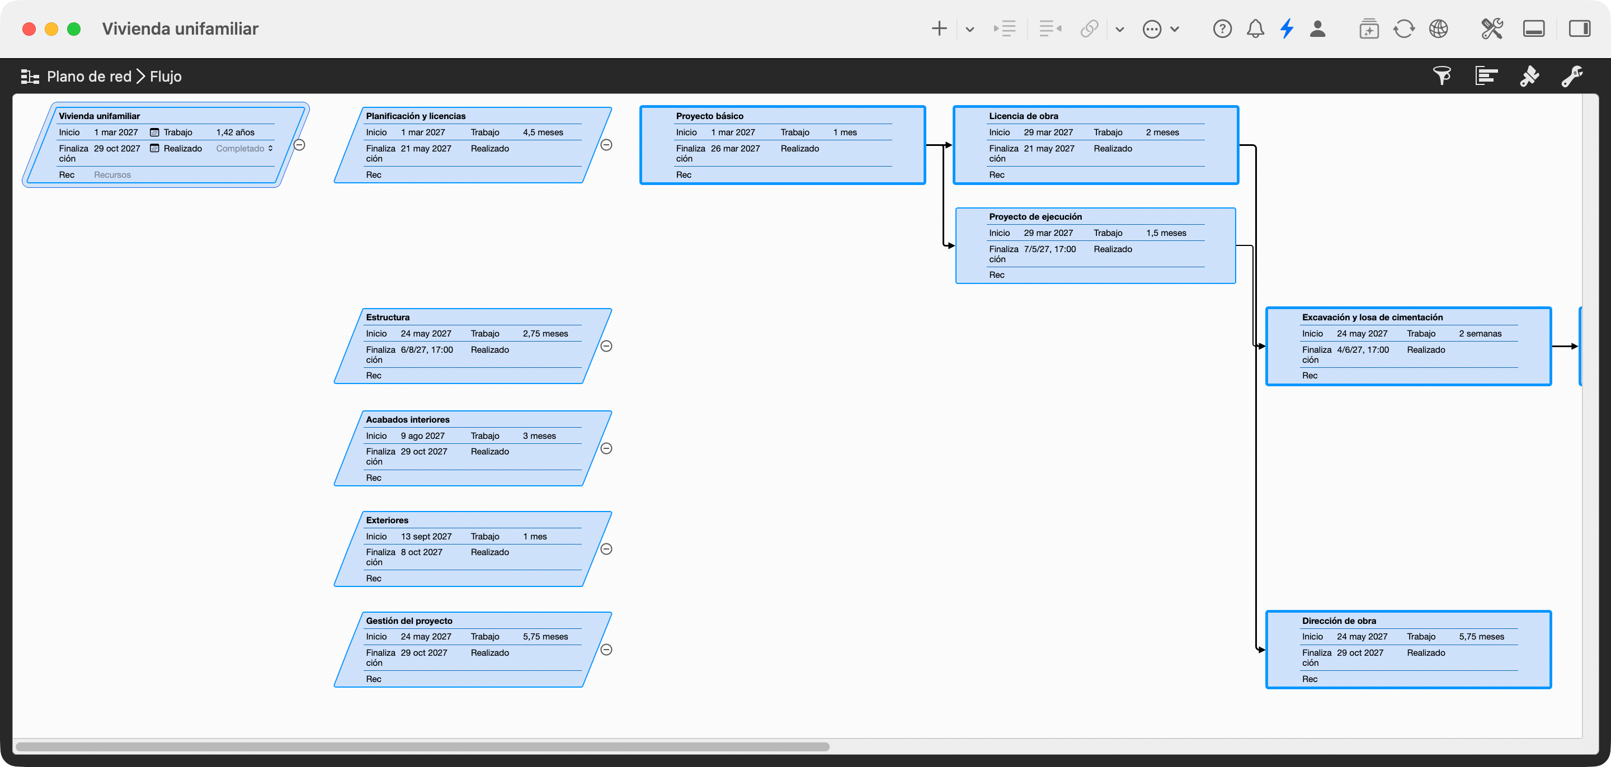Image resolution: width=1611 pixels, height=767 pixels.
Task: Click the Flujo breadcrumb item
Action: coord(166,76)
